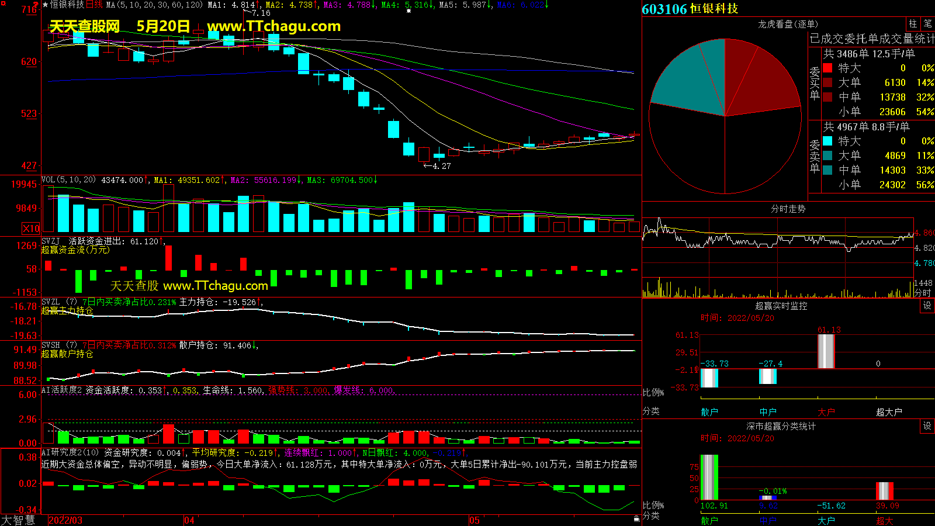
Task: Click the small lock icon at chart bottom-right
Action: (636, 518)
